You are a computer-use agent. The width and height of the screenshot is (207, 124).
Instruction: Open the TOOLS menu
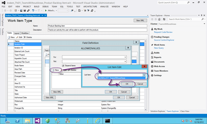point(70,7)
